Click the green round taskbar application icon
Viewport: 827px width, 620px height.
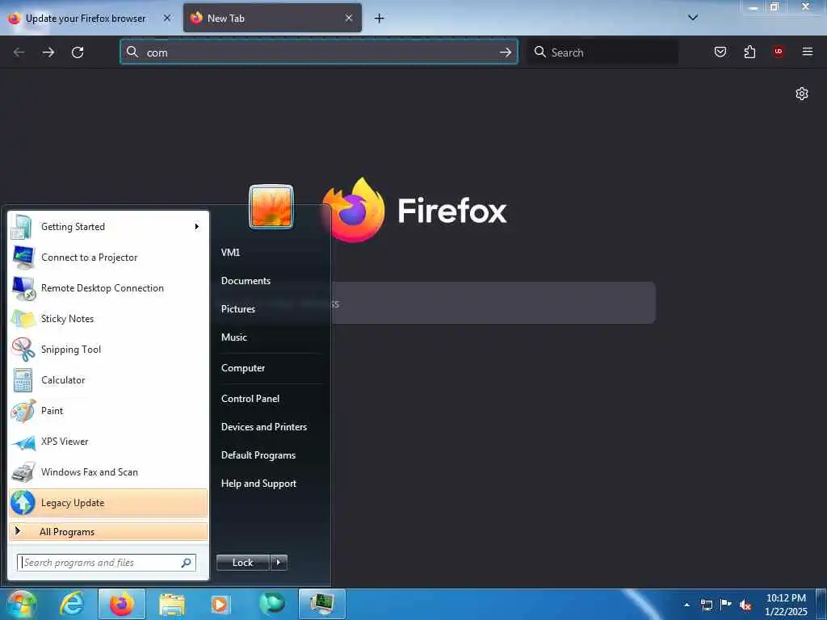(x=271, y=604)
